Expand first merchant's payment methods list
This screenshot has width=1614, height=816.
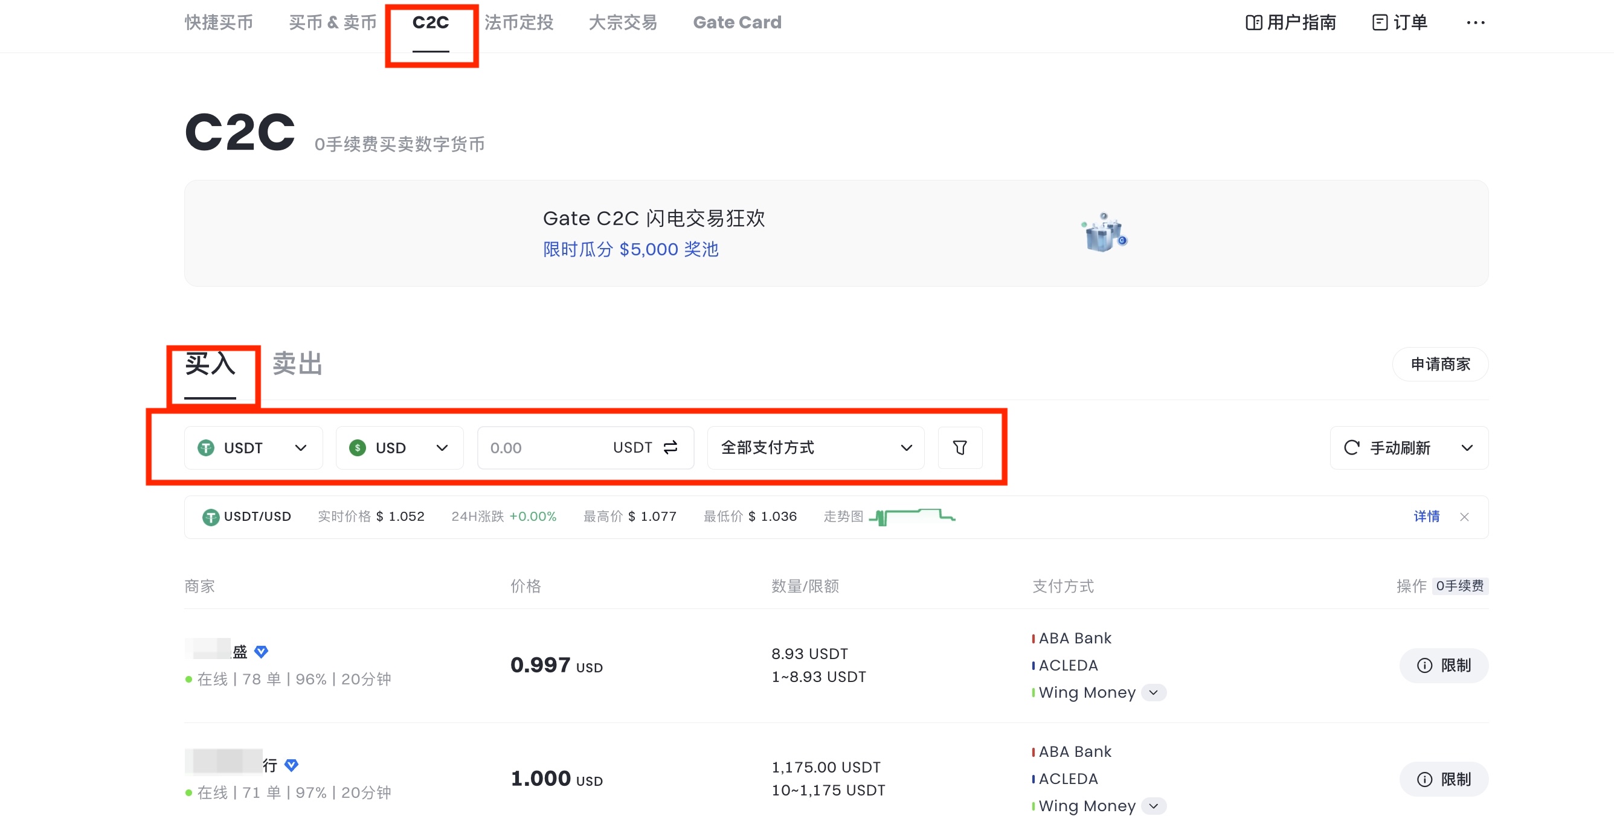[x=1154, y=692]
